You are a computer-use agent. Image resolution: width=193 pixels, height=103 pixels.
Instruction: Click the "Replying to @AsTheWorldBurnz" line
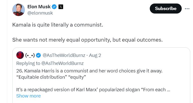point(50,63)
